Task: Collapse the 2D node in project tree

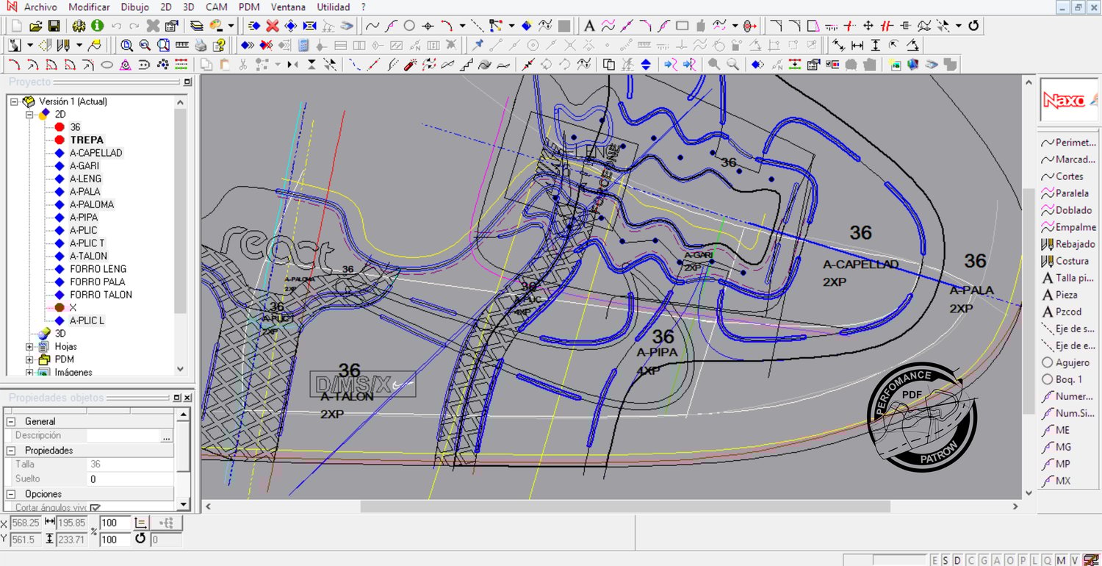Action: coord(30,115)
